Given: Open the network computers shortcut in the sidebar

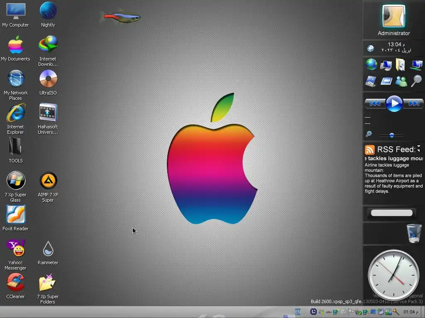Looking at the screenshot, I should tap(416, 65).
